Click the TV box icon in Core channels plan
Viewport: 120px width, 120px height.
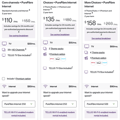tap(4, 55)
